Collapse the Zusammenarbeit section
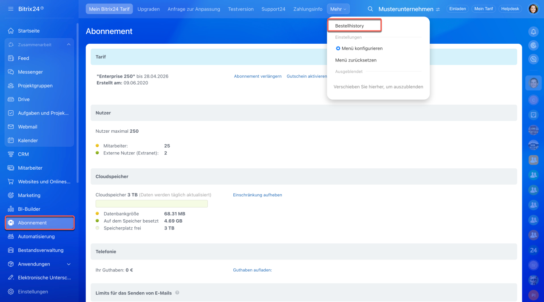This screenshot has height=302, width=544. pyautogui.click(x=68, y=45)
